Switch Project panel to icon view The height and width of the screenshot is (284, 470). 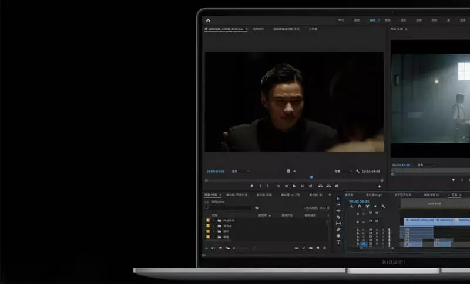[x=221, y=248]
